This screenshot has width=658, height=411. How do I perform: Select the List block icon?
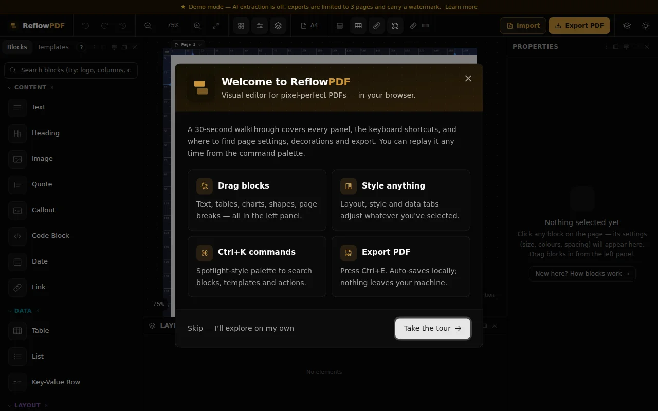pos(17,357)
